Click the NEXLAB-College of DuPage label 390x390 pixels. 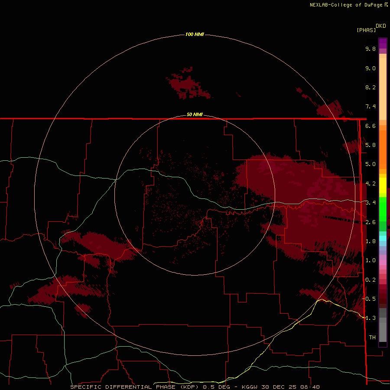[x=346, y=5]
